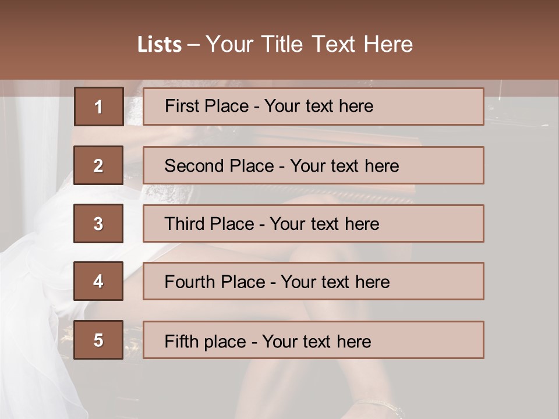Select 'Your Title Text Here' heading text
Image resolution: width=559 pixels, height=419 pixels.
(x=309, y=45)
